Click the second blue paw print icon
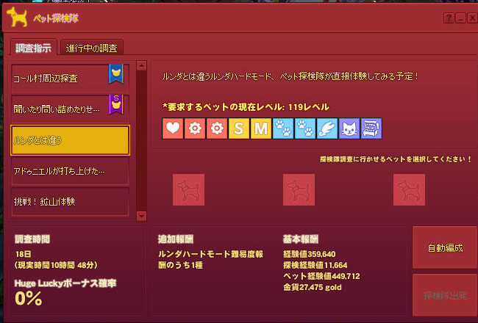Image resolution: width=478 pixels, height=323 pixels. click(305, 128)
